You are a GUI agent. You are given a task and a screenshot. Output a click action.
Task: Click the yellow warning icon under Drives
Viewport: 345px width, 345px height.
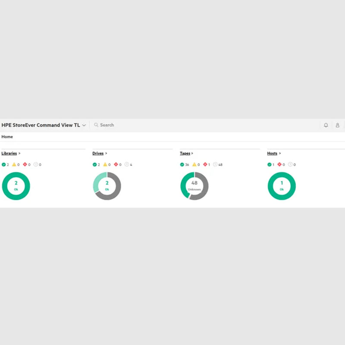point(105,165)
